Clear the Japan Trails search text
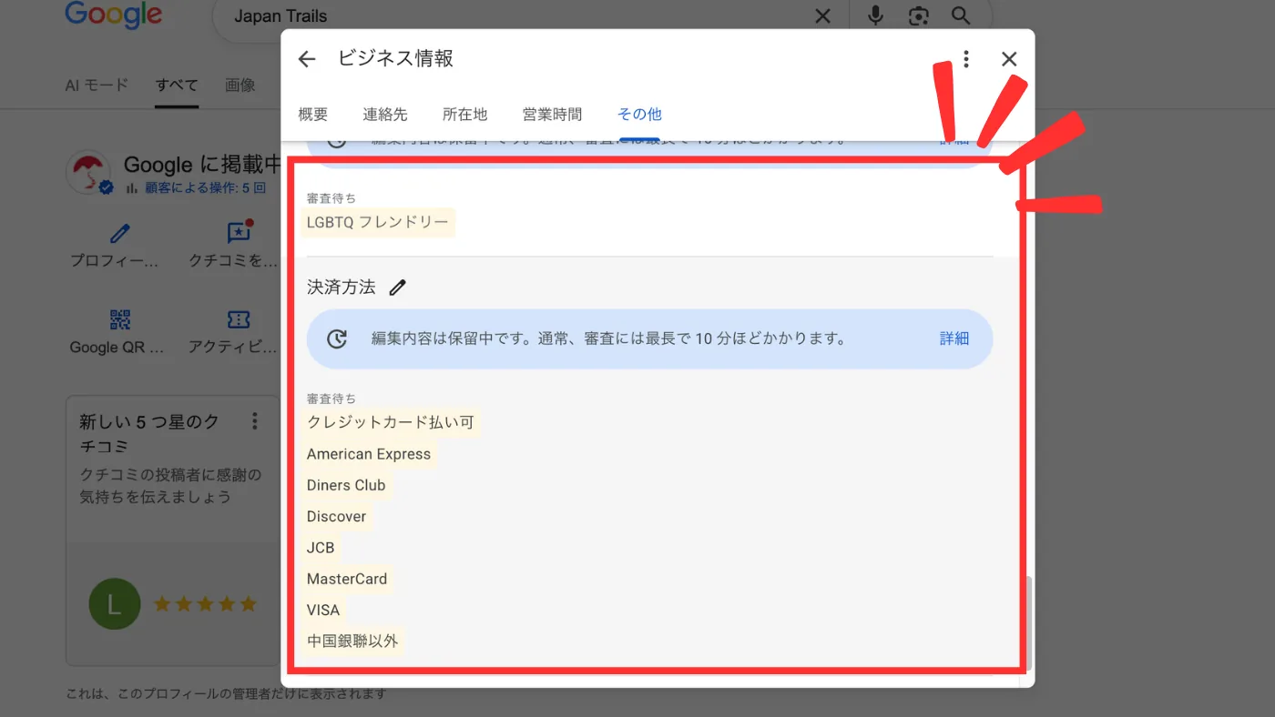The width and height of the screenshot is (1275, 717). tap(822, 15)
